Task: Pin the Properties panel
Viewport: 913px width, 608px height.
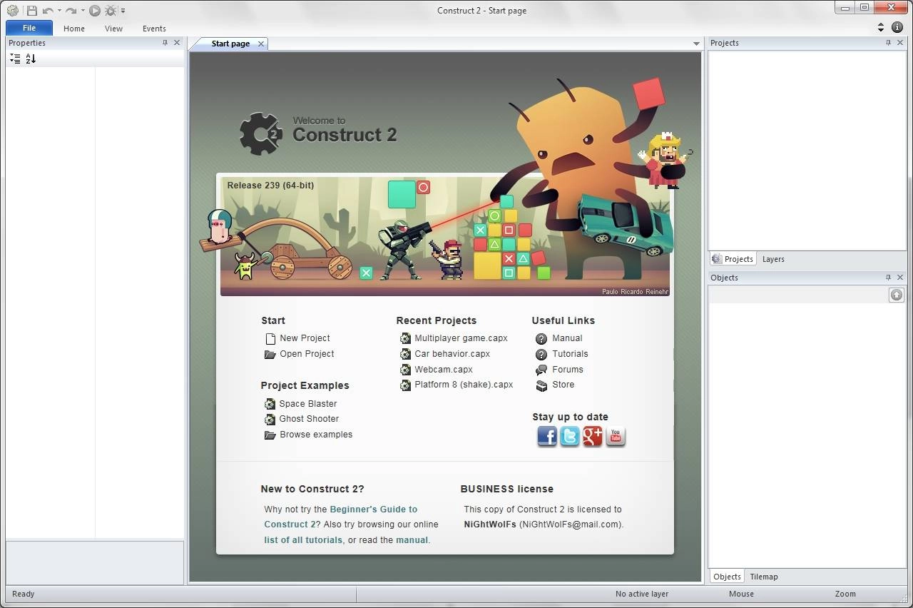Action: (165, 43)
